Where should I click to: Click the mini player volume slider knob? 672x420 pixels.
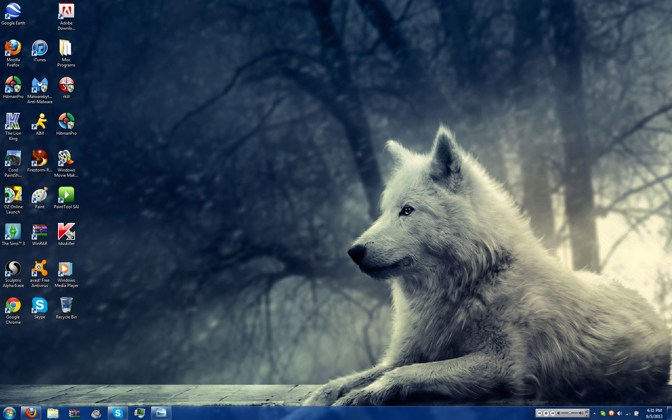[x=570, y=413]
